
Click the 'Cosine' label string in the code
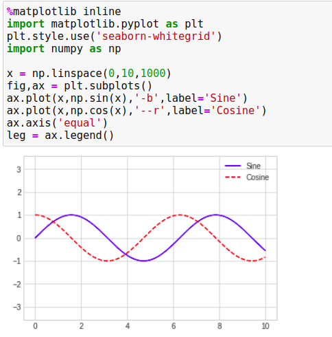[235, 111]
